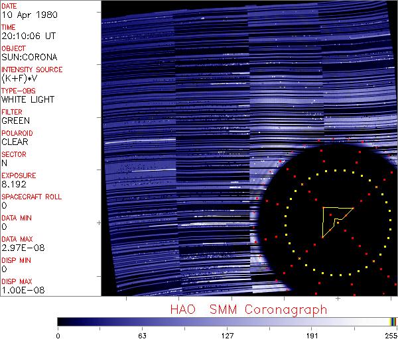Click the yellow and blue stripe at the color bar end

pyautogui.click(x=393, y=321)
